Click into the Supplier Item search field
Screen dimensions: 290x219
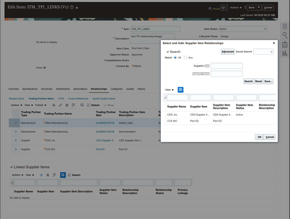[226, 66]
